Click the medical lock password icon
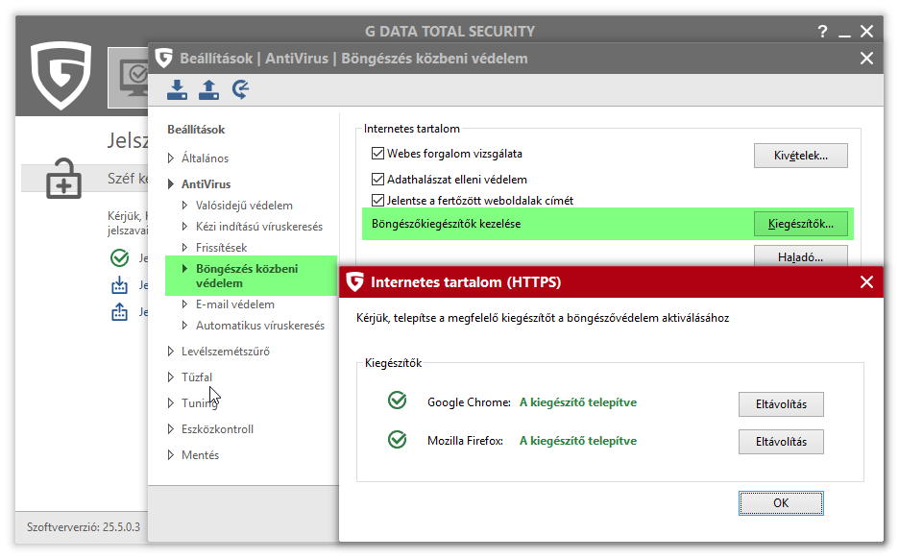The width and height of the screenshot is (899, 559). (x=64, y=178)
